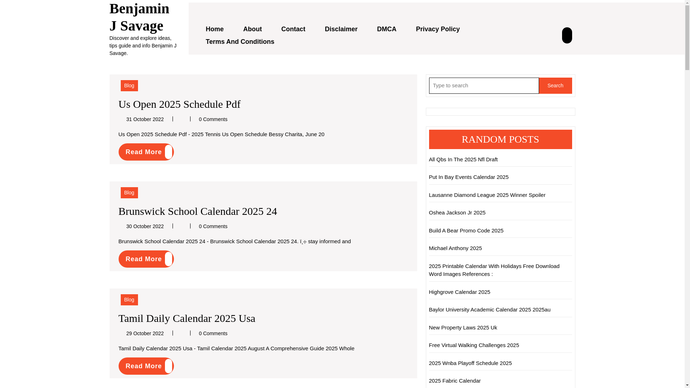
Task: Open 0 Comments of Tamil Daily post
Action: pos(213,333)
